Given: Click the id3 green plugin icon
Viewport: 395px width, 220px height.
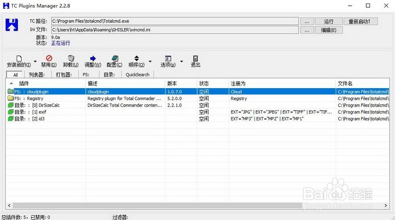Looking at the screenshot, I should click(x=11, y=119).
